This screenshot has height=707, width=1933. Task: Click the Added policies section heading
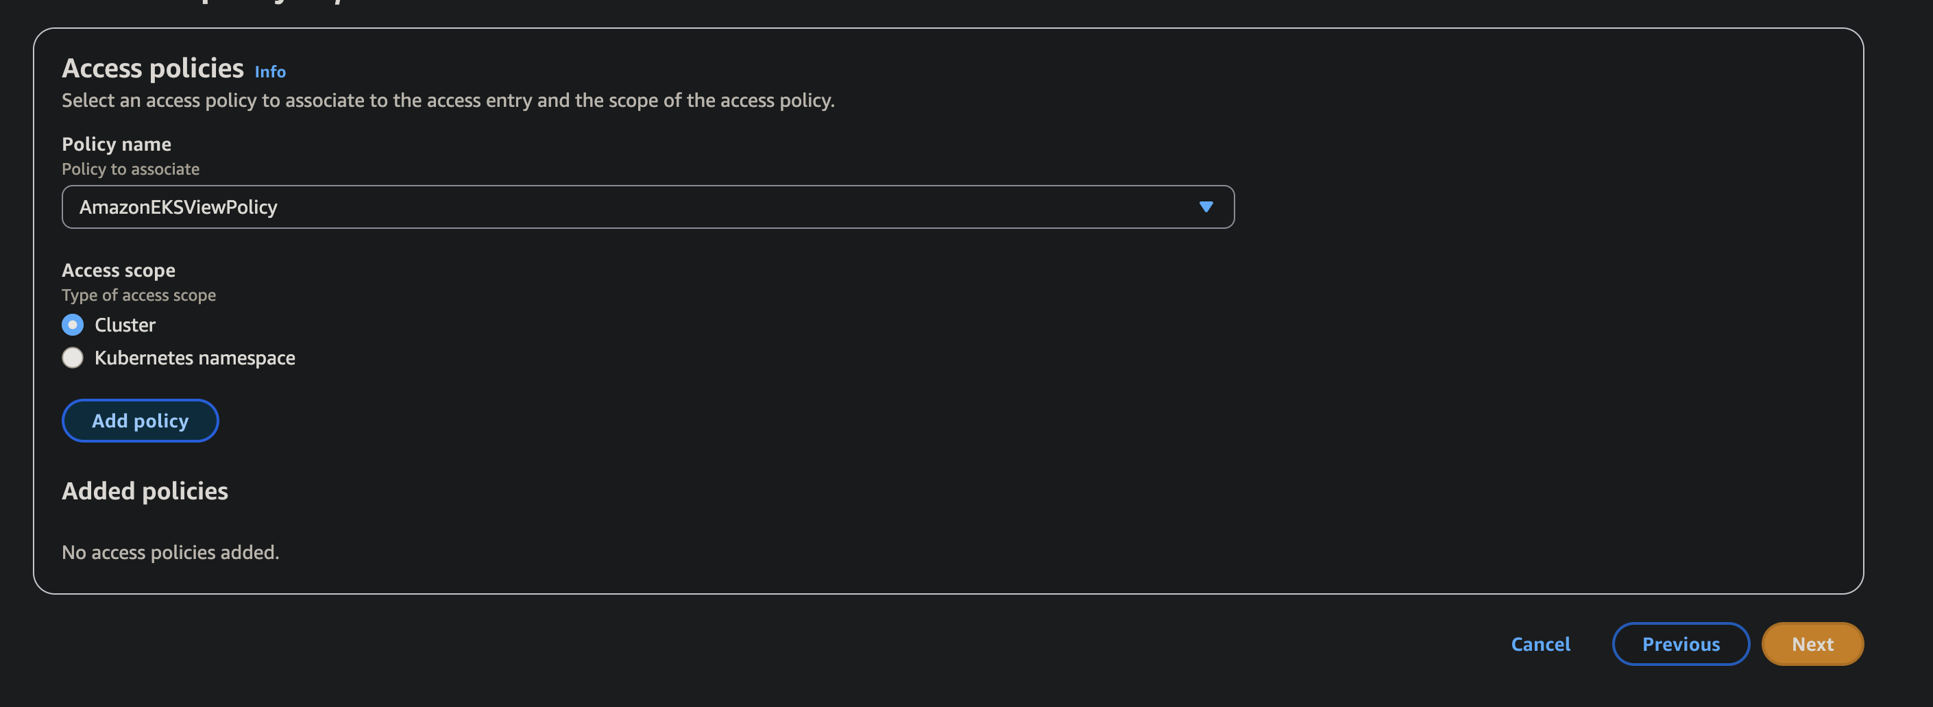click(144, 491)
